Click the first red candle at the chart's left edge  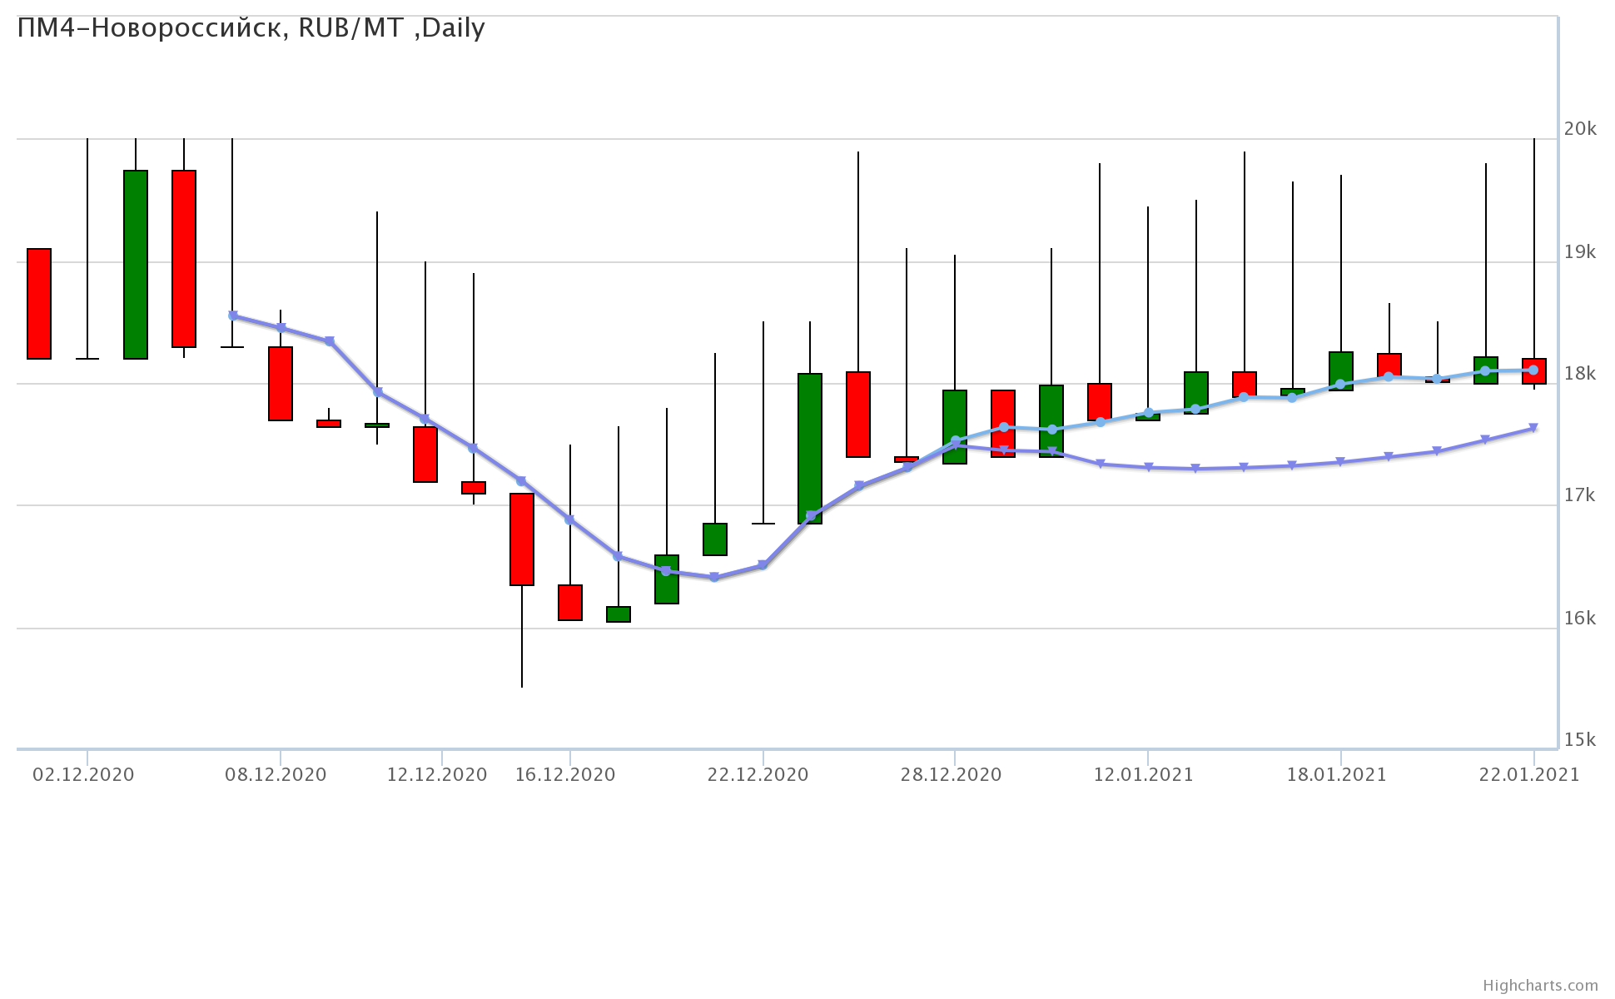click(39, 304)
